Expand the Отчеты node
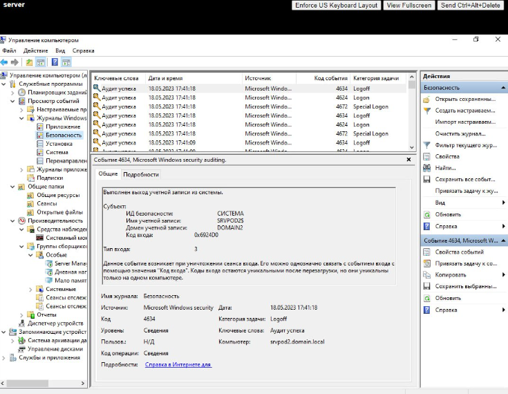 coord(21,315)
